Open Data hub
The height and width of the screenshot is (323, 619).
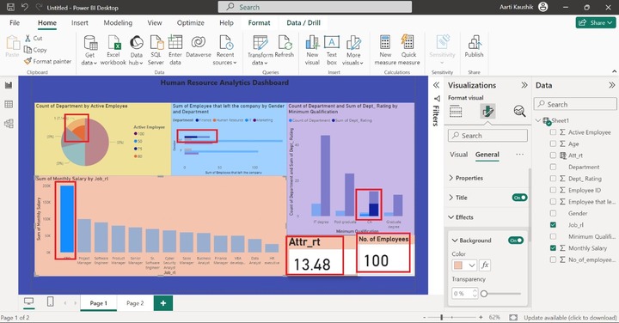[136, 50]
